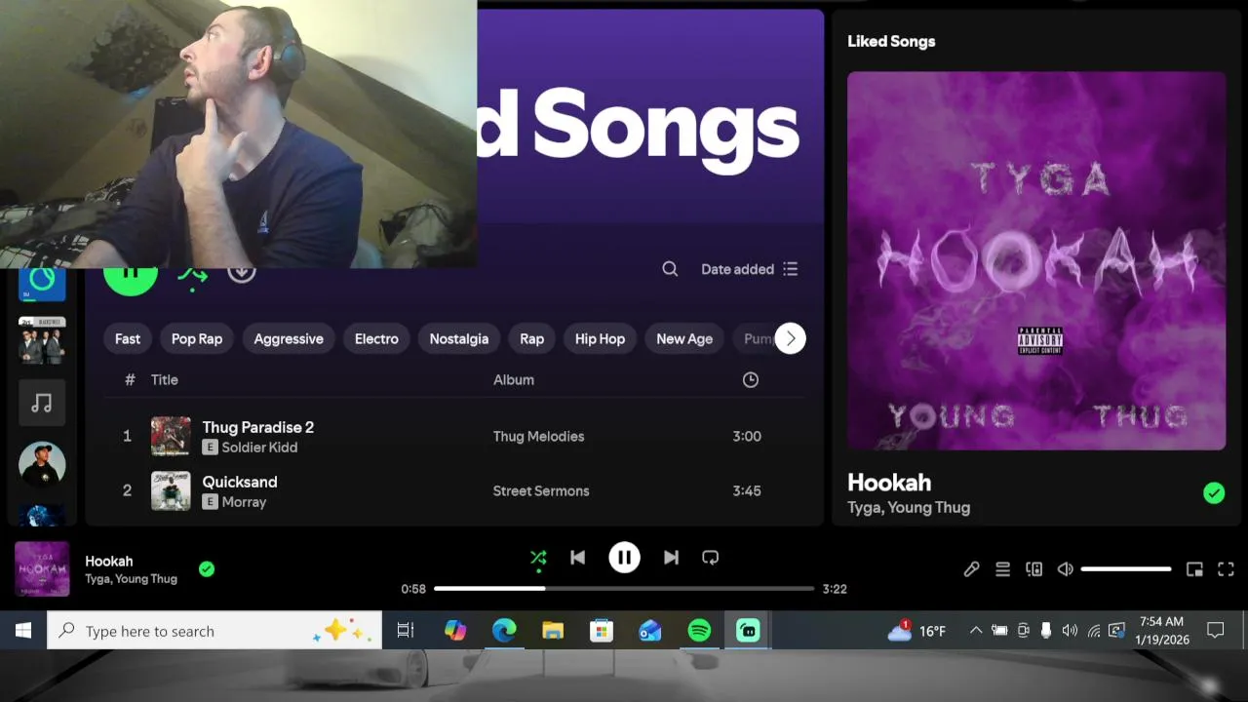
Task: Open the artist Morray
Action: [x=244, y=502]
